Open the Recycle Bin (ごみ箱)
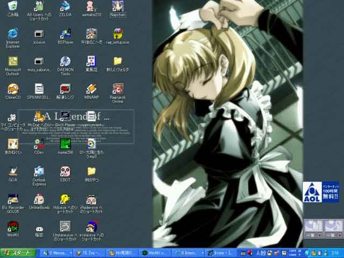The height and width of the screenshot is (258, 344). pos(13,8)
